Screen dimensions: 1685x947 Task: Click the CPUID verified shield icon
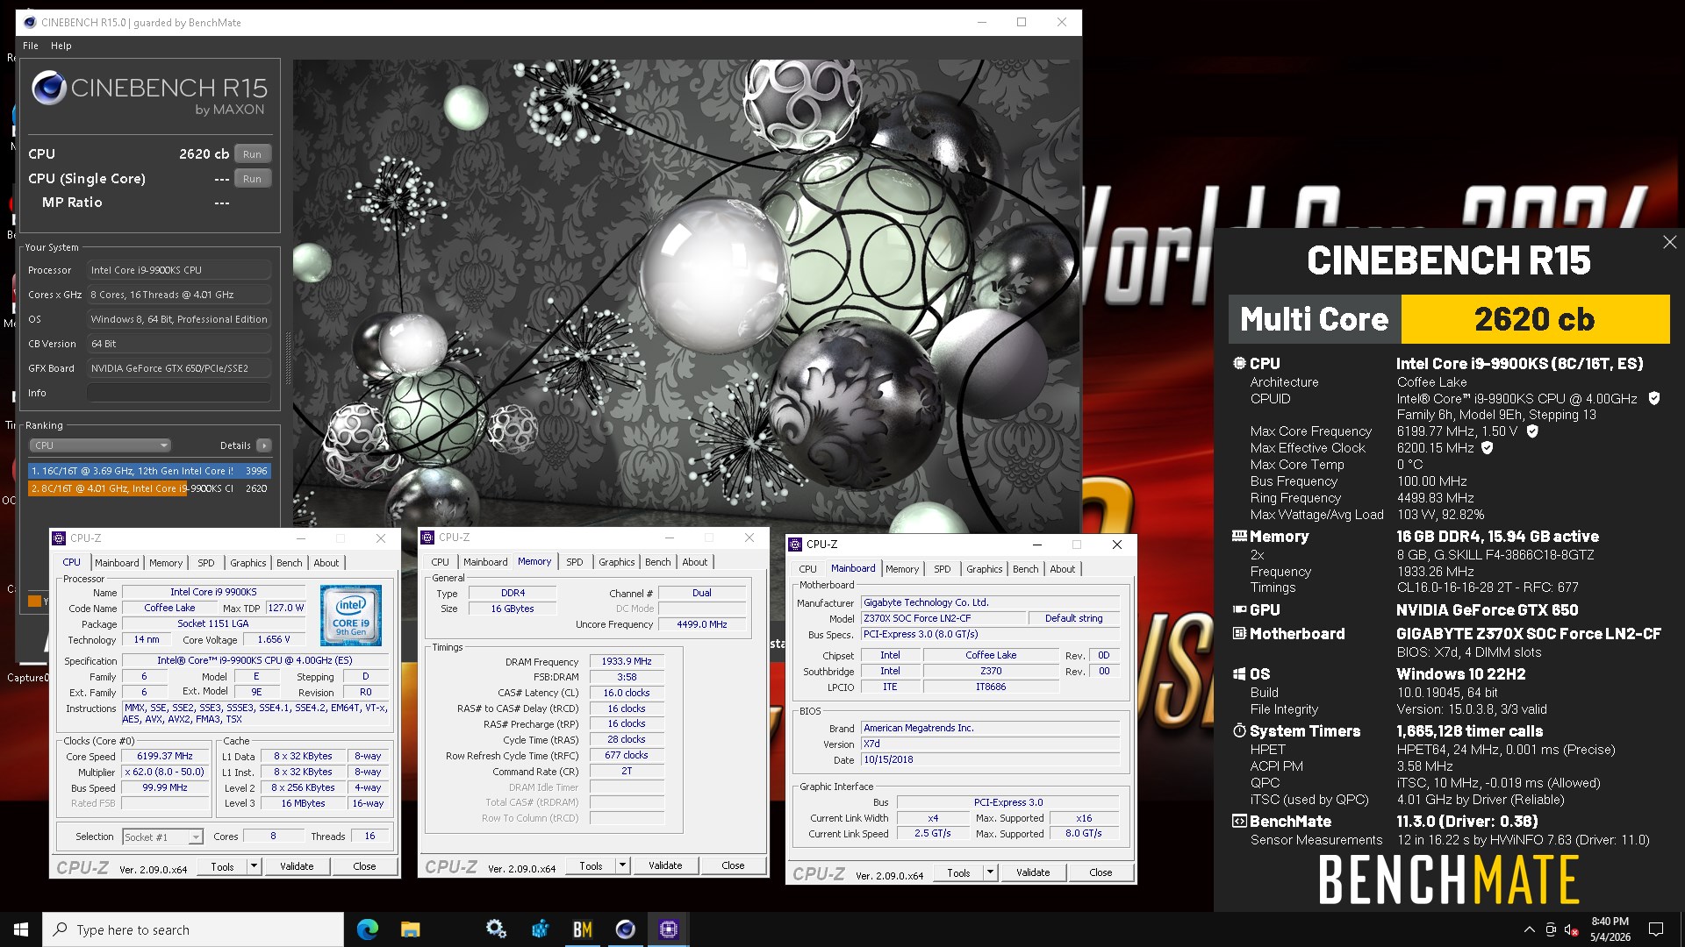(1654, 398)
